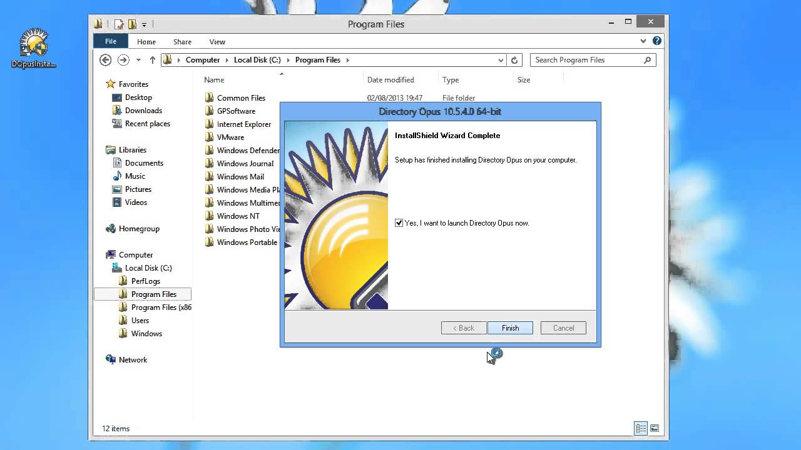This screenshot has width=801, height=450.
Task: Select Network in the navigation pane
Action: (x=133, y=360)
